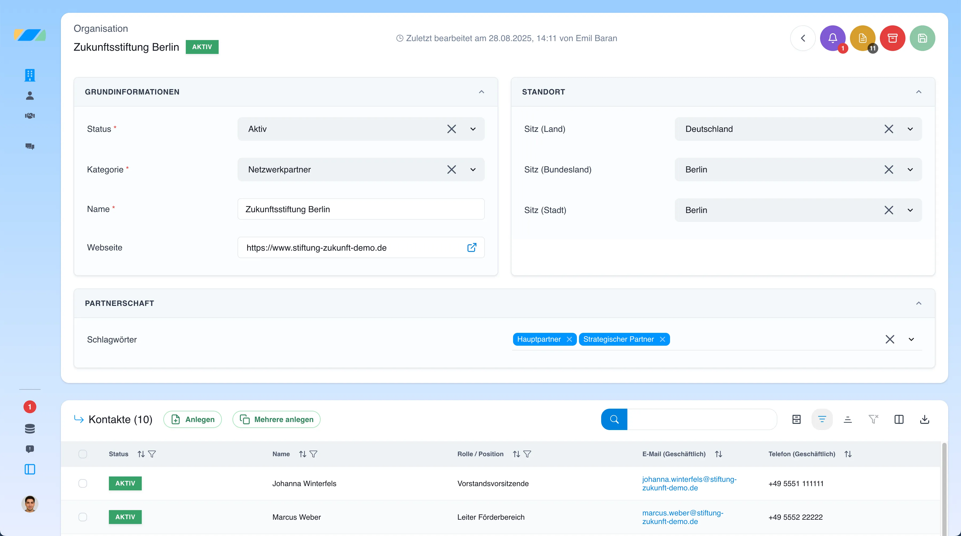Viewport: 961px width, 536px height.
Task: Filter the Status column
Action: tap(152, 454)
